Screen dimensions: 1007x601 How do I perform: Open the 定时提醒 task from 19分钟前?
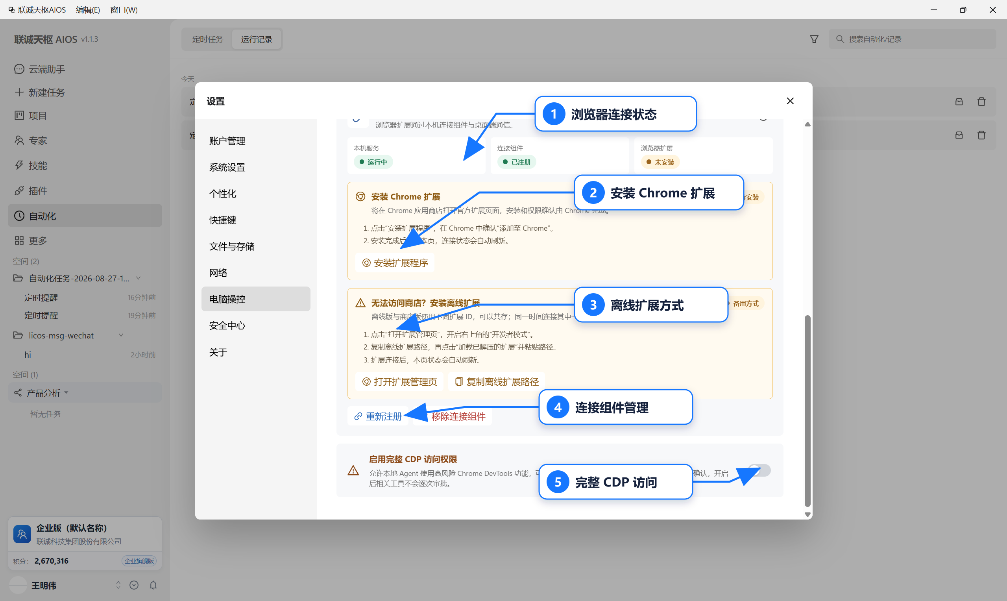(85, 315)
